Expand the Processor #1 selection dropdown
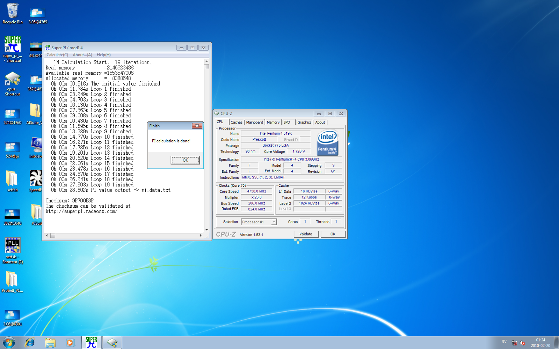This screenshot has width=559, height=349. tap(274, 222)
